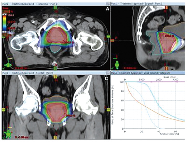Click left yellow plane handle in Frontal view
187x142 pixels.
coord(3,110)
